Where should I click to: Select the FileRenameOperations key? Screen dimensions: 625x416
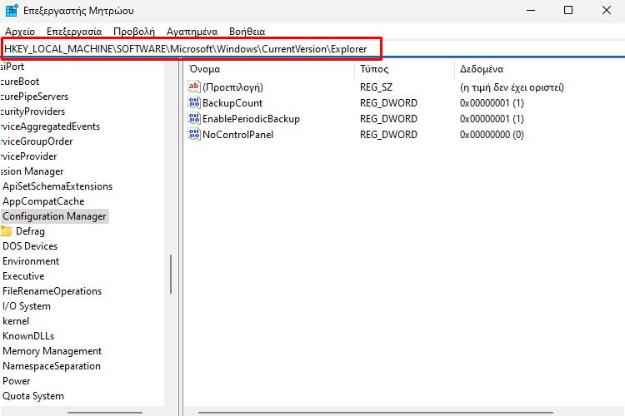coord(52,291)
